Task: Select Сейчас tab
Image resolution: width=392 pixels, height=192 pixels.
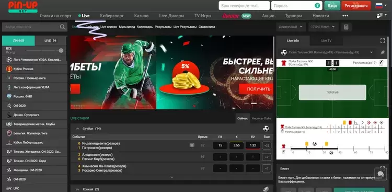Action: point(243,118)
